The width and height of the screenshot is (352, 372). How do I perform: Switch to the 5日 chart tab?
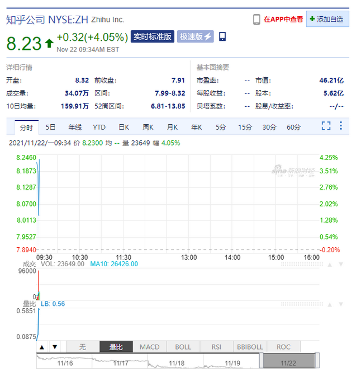pyautogui.click(x=50, y=128)
